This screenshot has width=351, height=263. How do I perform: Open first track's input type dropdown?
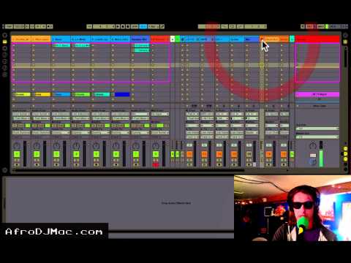click(21, 114)
